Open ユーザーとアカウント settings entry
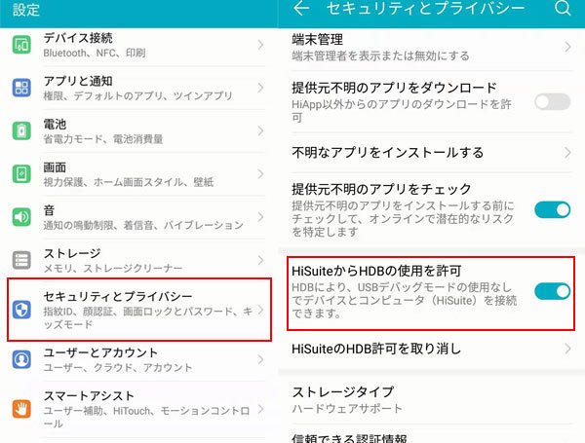The height and width of the screenshot is (443, 585). coord(138,360)
